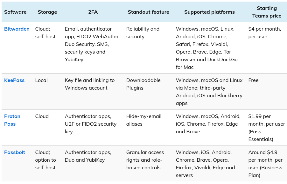Screen dimensions: 287x184
Task: Click the Reliability and security cell
Action: tap(143, 33)
